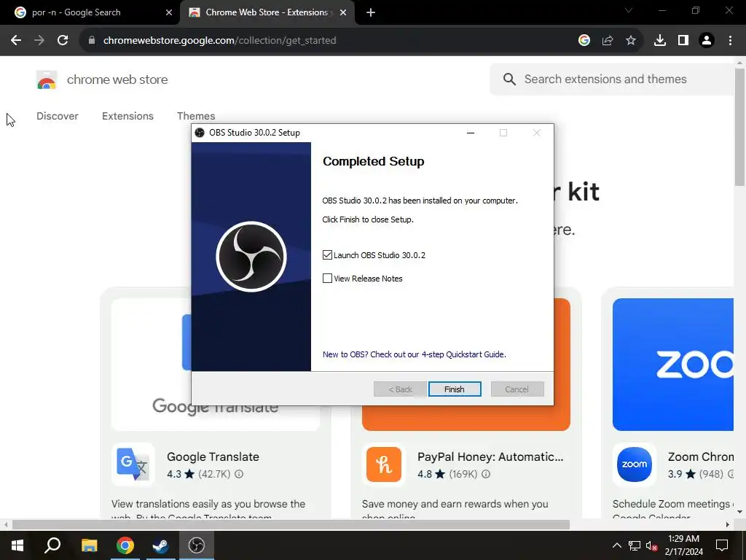Click the network icon in the system tray

(635, 545)
